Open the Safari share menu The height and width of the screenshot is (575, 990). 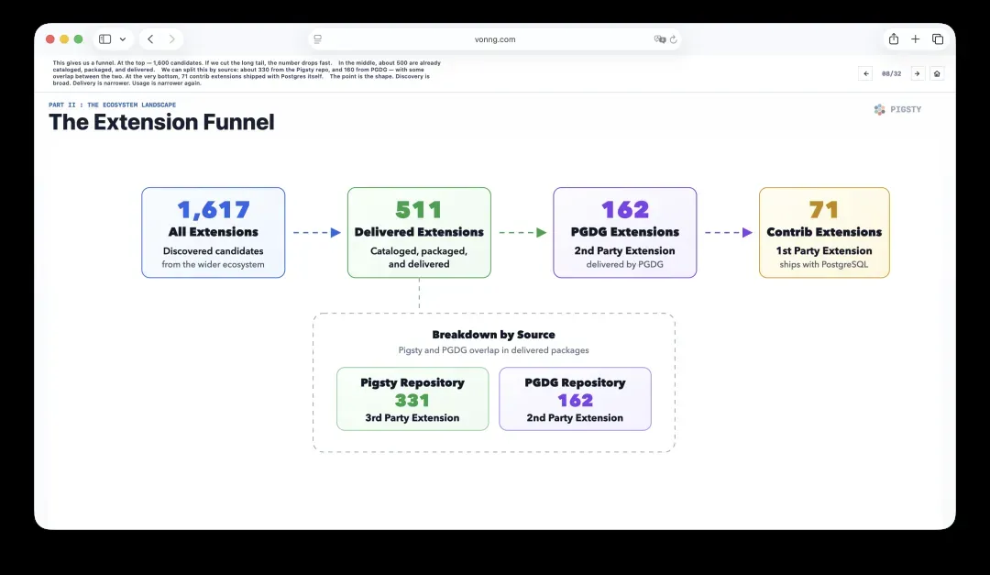(894, 39)
